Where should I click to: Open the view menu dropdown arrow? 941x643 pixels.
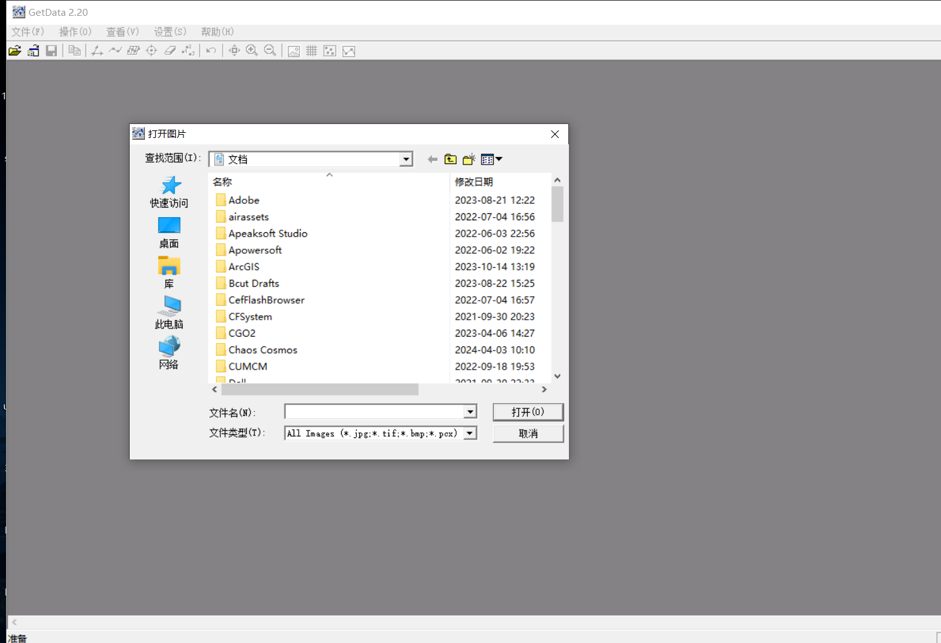[x=499, y=159]
